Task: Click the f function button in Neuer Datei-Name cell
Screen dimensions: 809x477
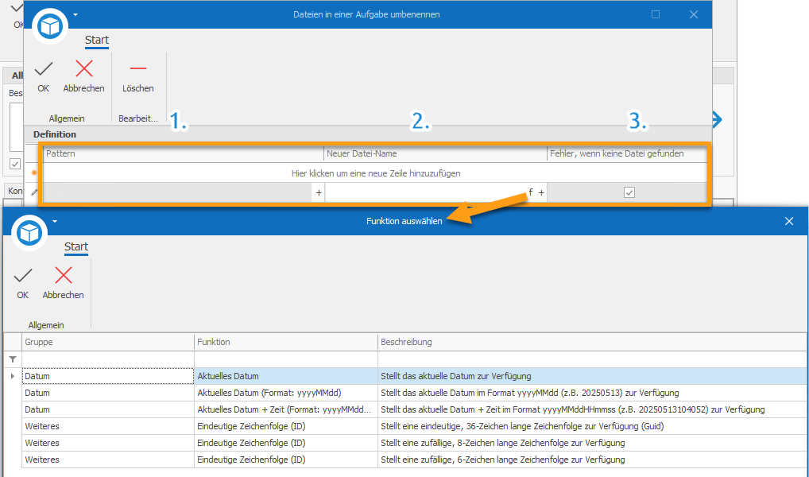Action: 530,192
